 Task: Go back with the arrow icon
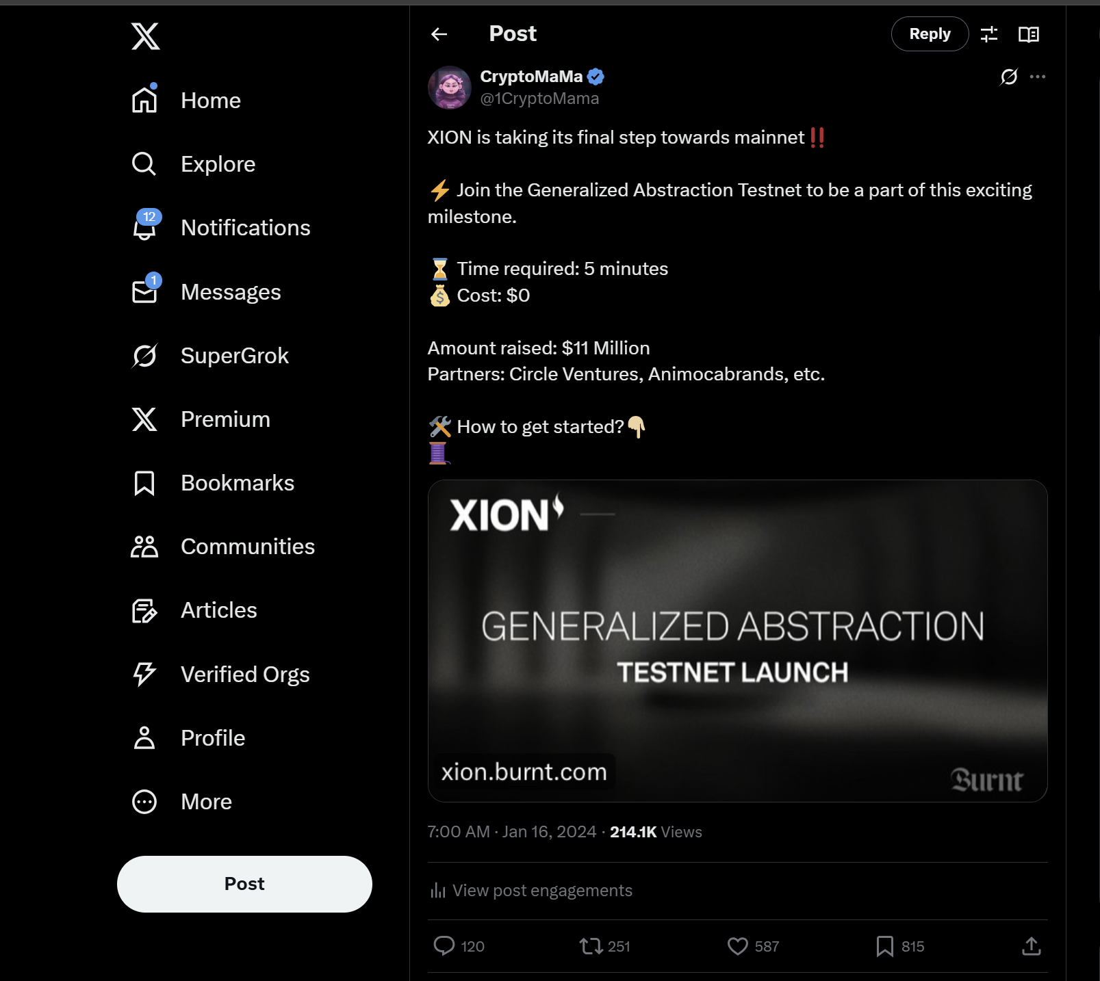pyautogui.click(x=439, y=34)
